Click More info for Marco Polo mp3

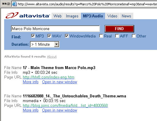pos(31,82)
